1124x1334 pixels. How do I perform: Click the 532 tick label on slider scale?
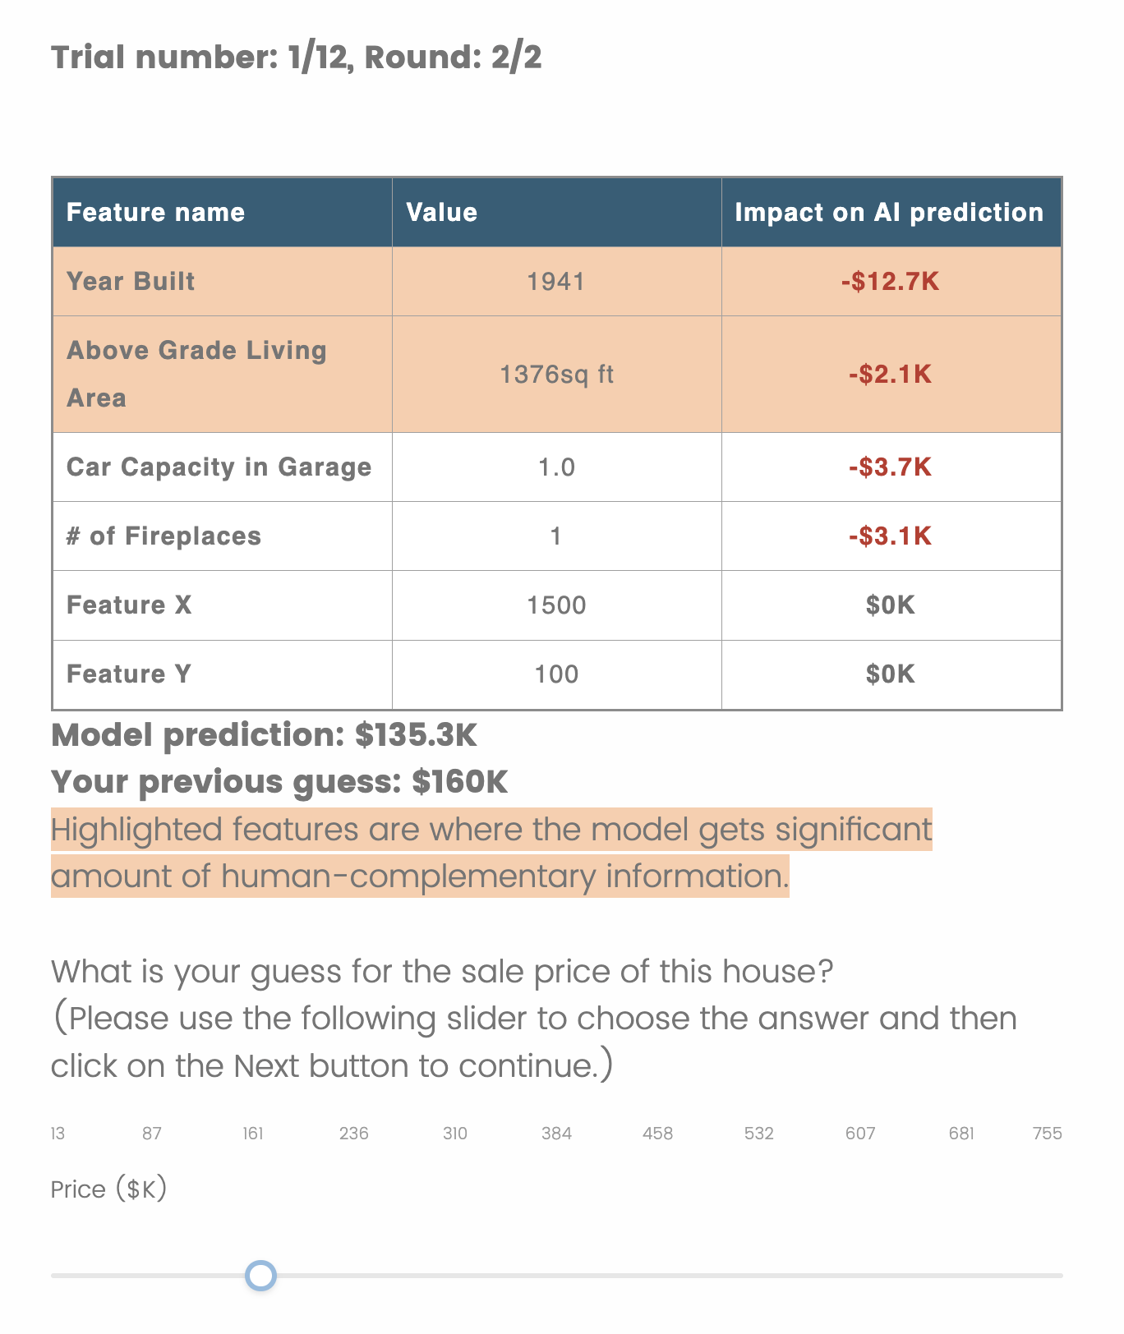click(758, 1134)
